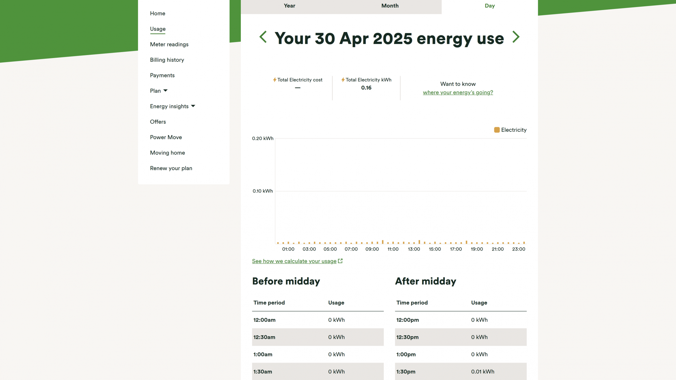This screenshot has height=380, width=676.
Task: Expand the Plan dropdown arrow
Action: [165, 91]
